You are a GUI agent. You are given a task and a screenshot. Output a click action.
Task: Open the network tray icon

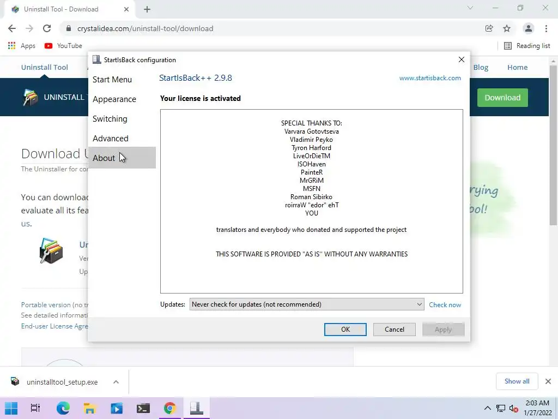(501, 408)
